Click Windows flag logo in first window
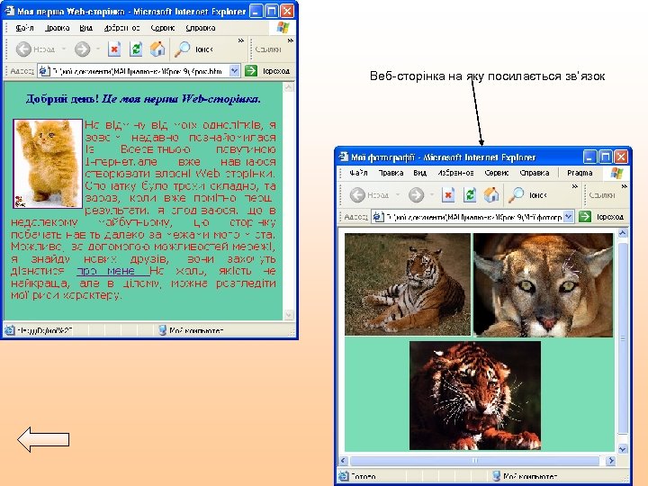The image size is (648, 486). pyautogui.click(x=283, y=28)
